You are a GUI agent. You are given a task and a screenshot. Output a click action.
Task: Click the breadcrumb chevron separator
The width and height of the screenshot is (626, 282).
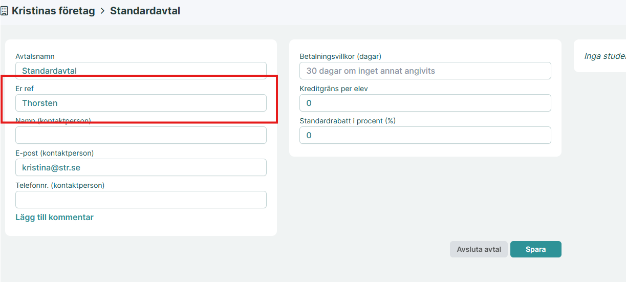[x=102, y=11]
